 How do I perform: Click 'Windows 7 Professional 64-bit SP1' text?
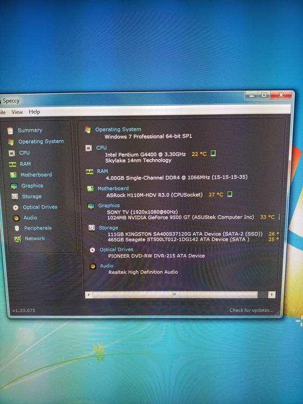point(148,136)
